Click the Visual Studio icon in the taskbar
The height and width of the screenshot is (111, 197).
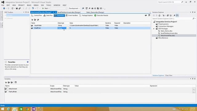point(34,109)
